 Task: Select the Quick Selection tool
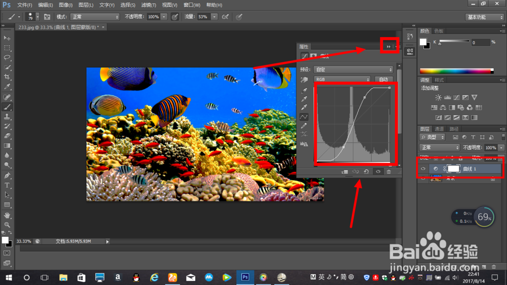coord(7,67)
